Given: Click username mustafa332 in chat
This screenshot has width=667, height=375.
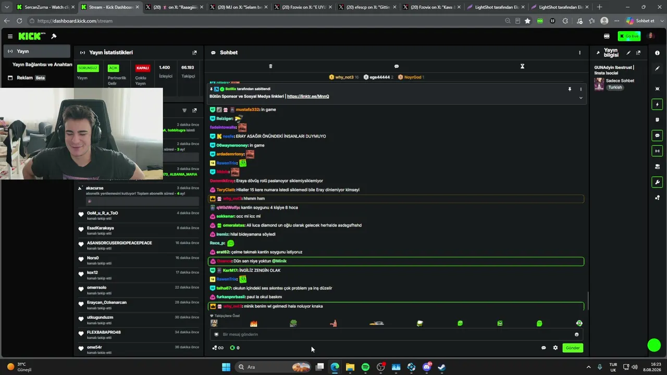Looking at the screenshot, I should point(248,110).
